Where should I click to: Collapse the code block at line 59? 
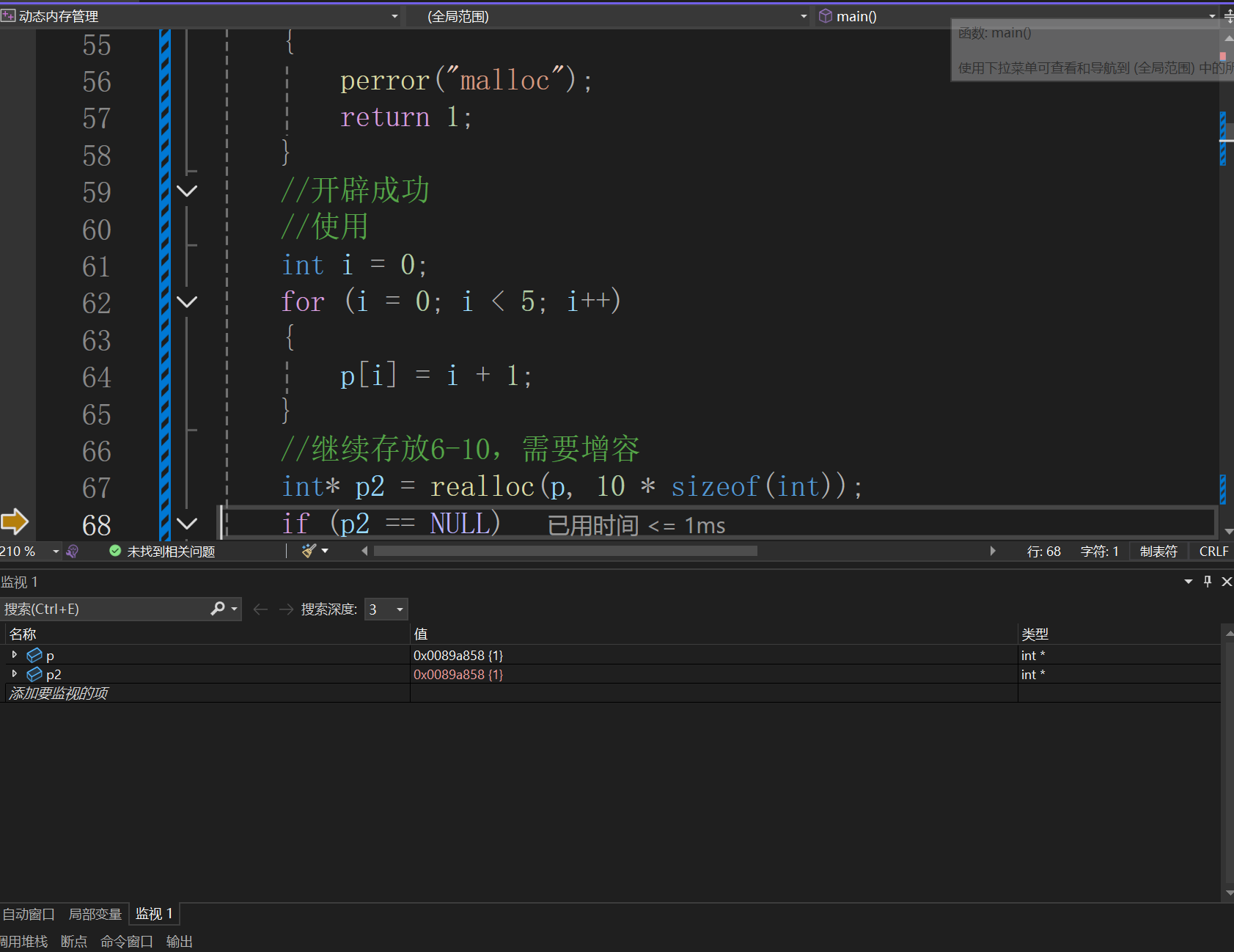point(187,191)
